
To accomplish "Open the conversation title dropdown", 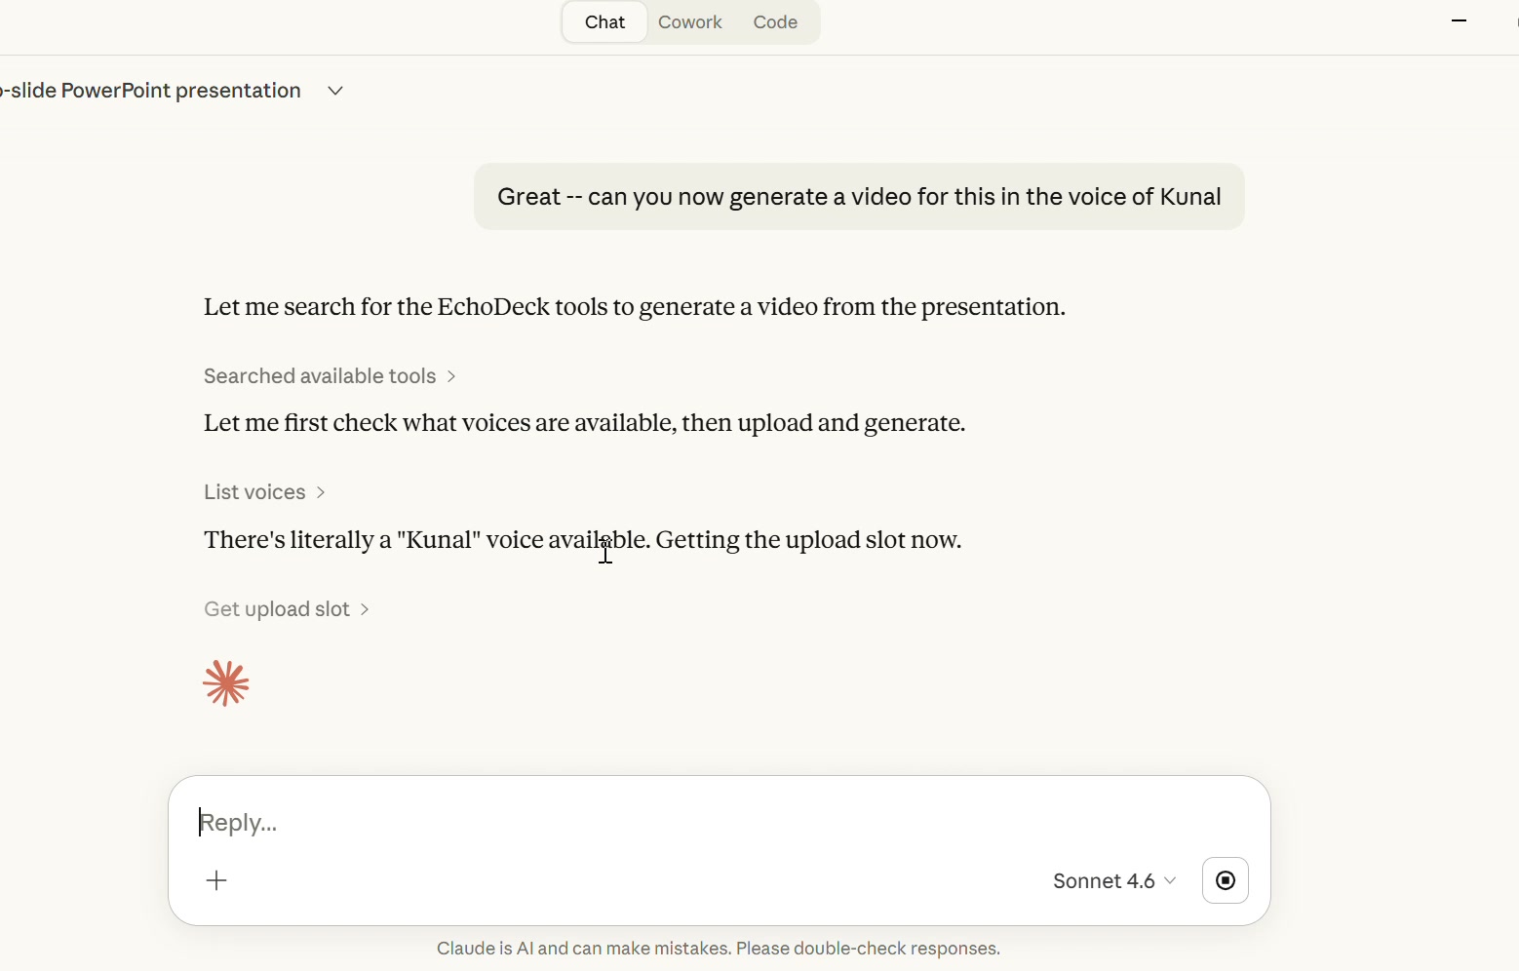I will tap(334, 91).
